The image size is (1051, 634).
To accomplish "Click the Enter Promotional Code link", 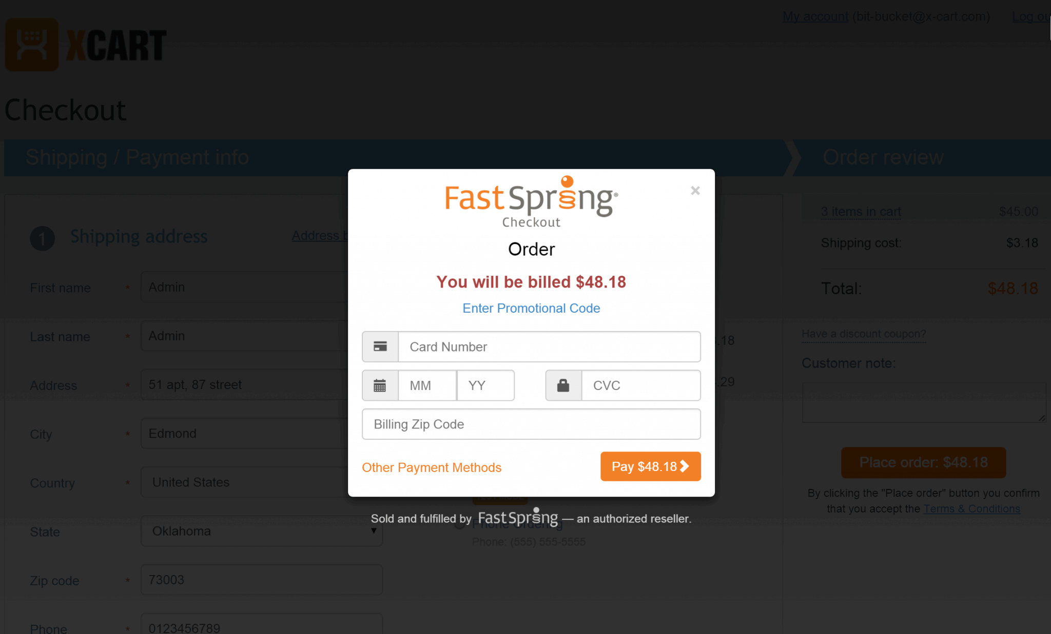I will pos(531,308).
